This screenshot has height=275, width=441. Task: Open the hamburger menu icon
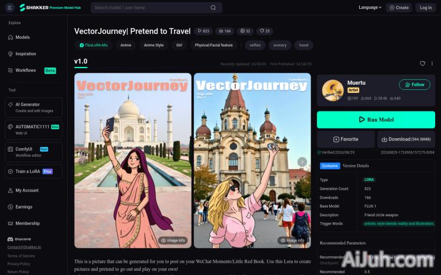click(x=9, y=8)
